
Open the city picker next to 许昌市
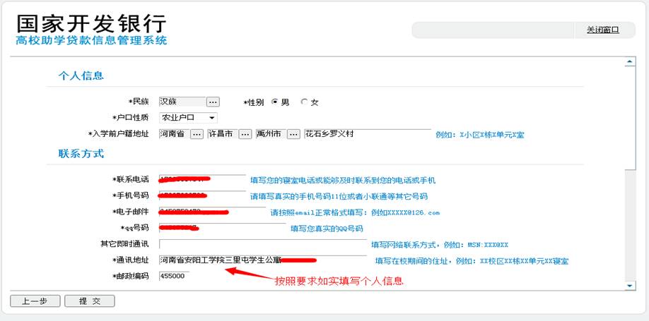coord(245,134)
